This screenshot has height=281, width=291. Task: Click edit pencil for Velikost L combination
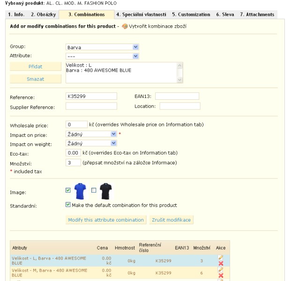pos(221,258)
